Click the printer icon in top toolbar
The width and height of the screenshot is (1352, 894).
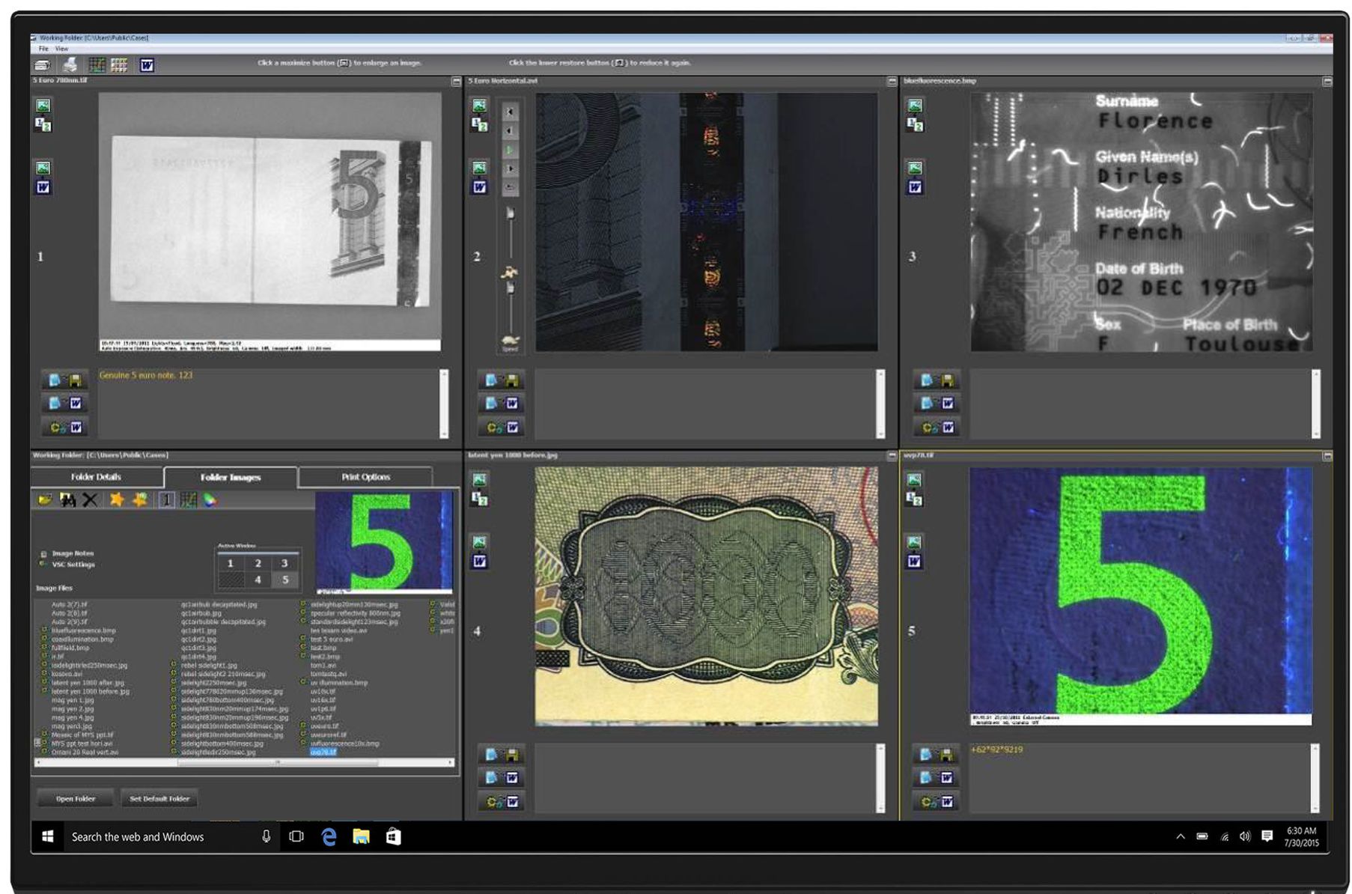tap(70, 65)
